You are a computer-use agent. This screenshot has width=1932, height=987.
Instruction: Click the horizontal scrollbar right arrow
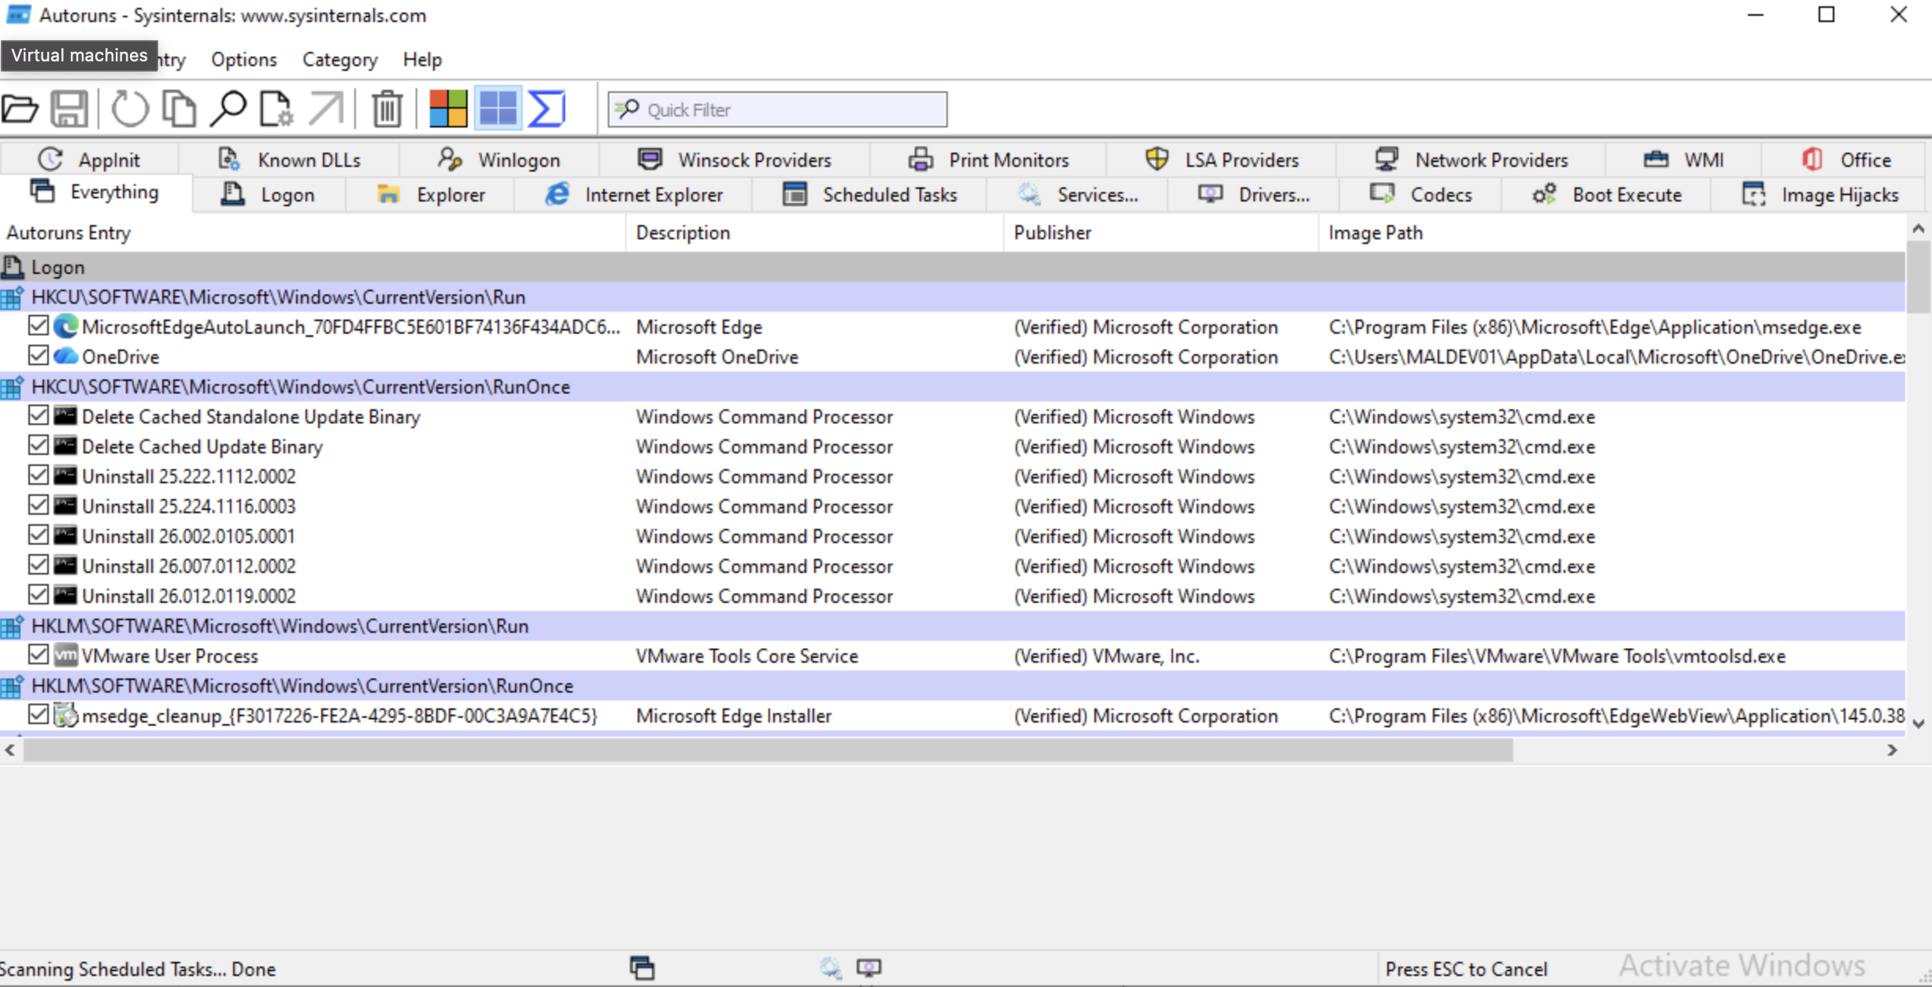pyautogui.click(x=1892, y=750)
